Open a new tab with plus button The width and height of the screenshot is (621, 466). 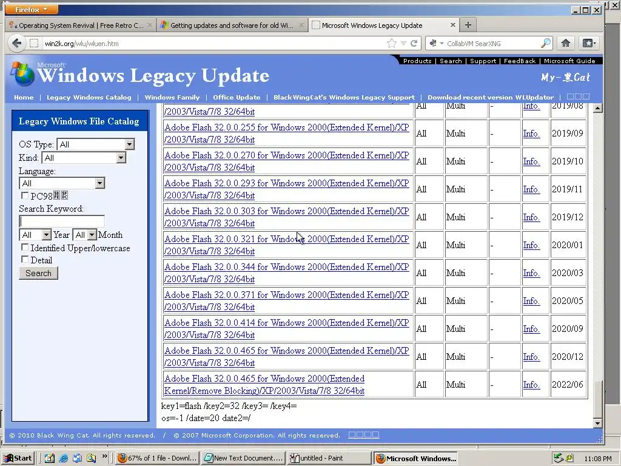[x=468, y=25]
